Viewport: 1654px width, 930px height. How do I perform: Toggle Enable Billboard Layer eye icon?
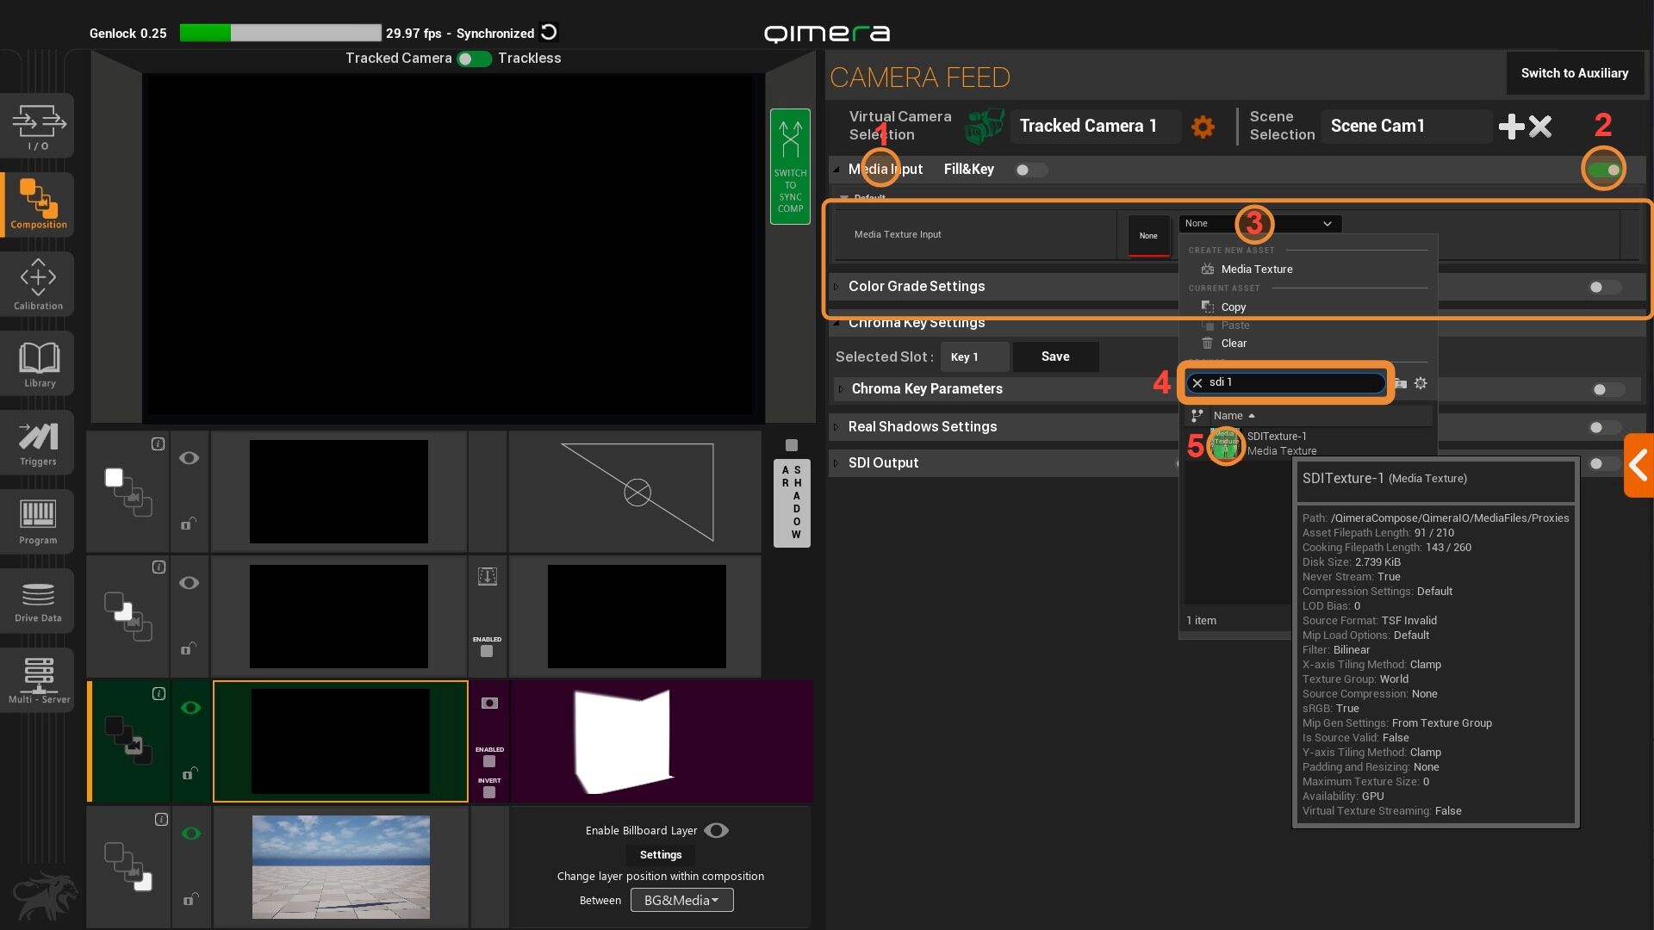pyautogui.click(x=716, y=830)
